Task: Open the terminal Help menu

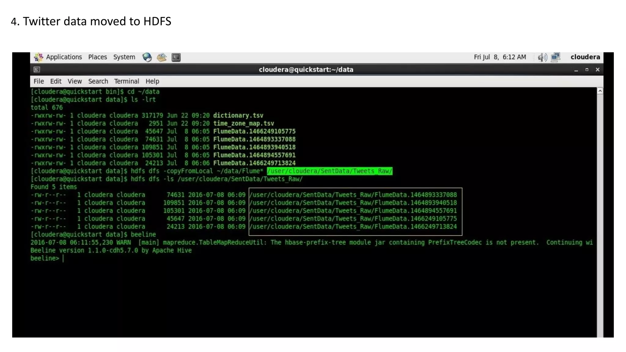Action: pyautogui.click(x=152, y=81)
